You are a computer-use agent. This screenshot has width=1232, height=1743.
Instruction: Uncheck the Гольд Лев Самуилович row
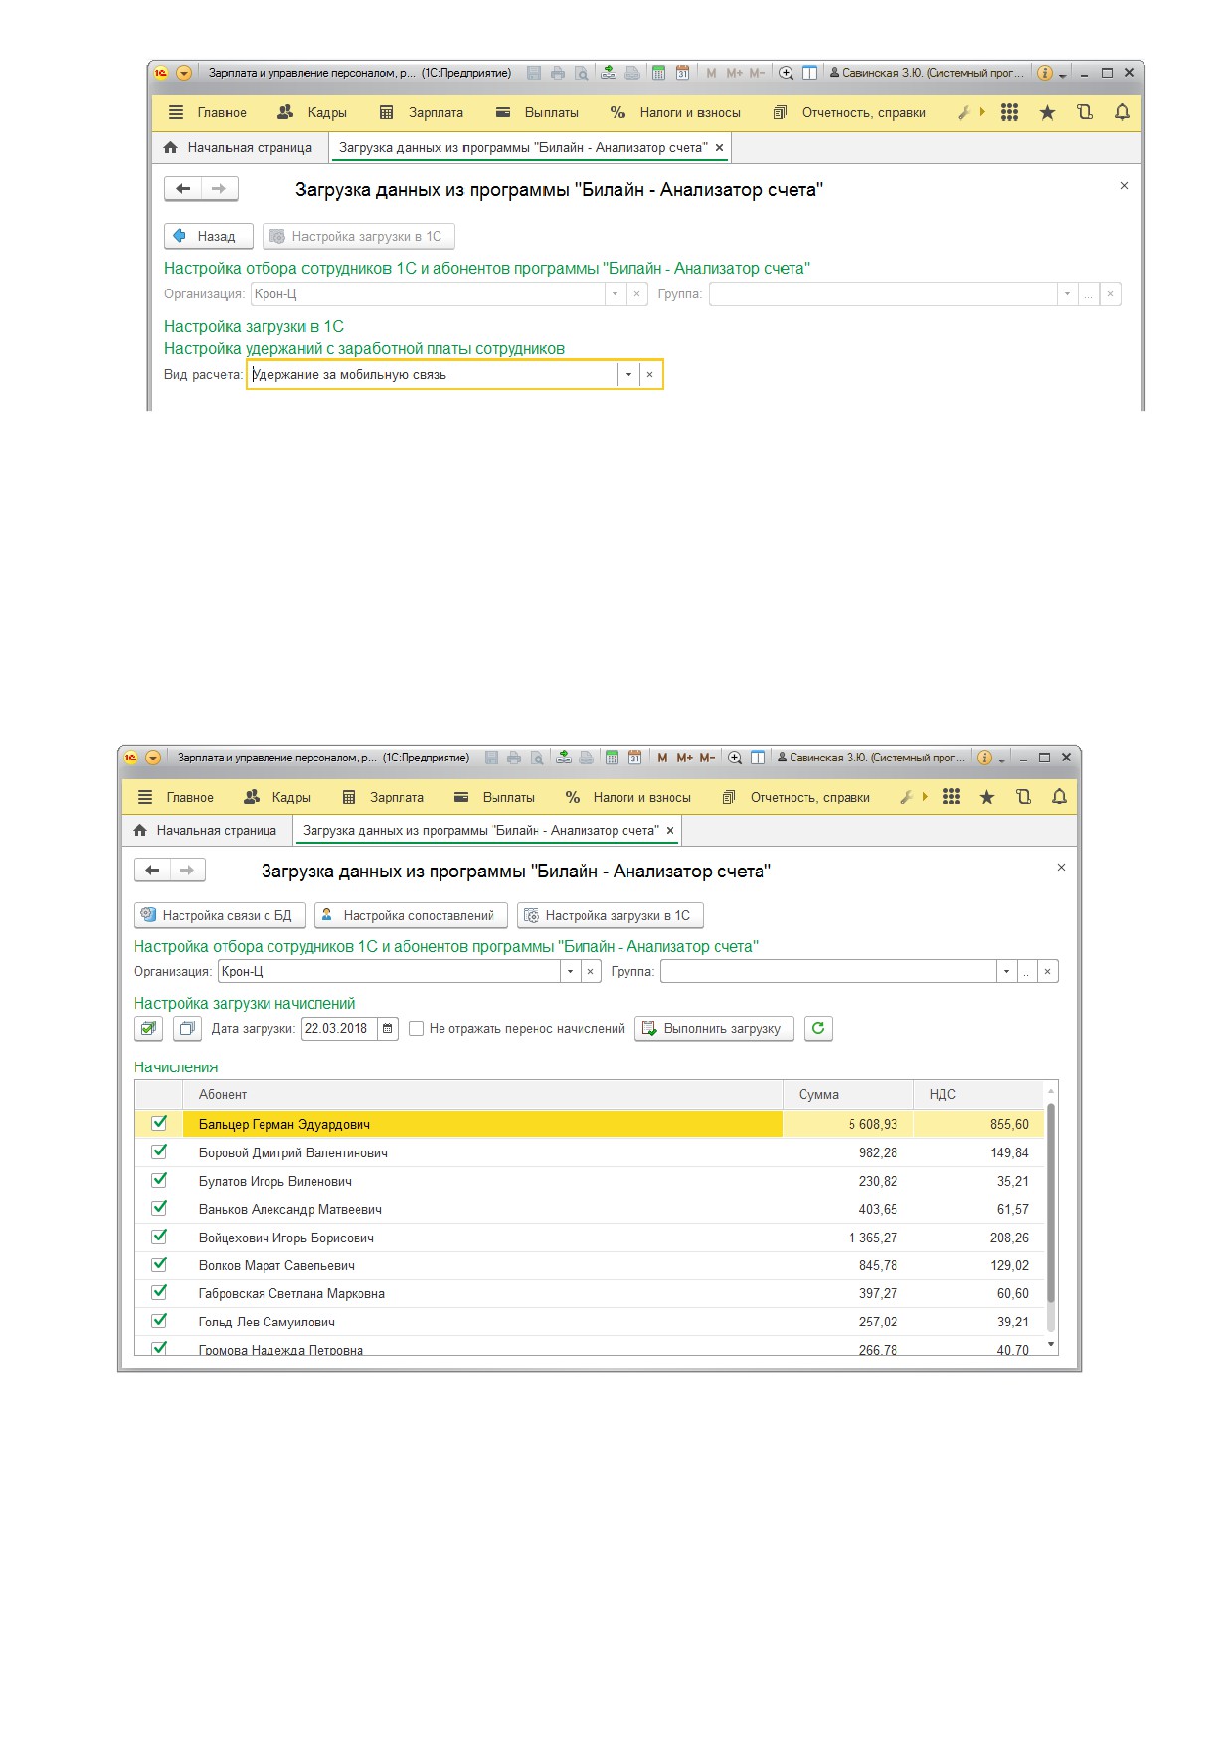pos(159,1321)
